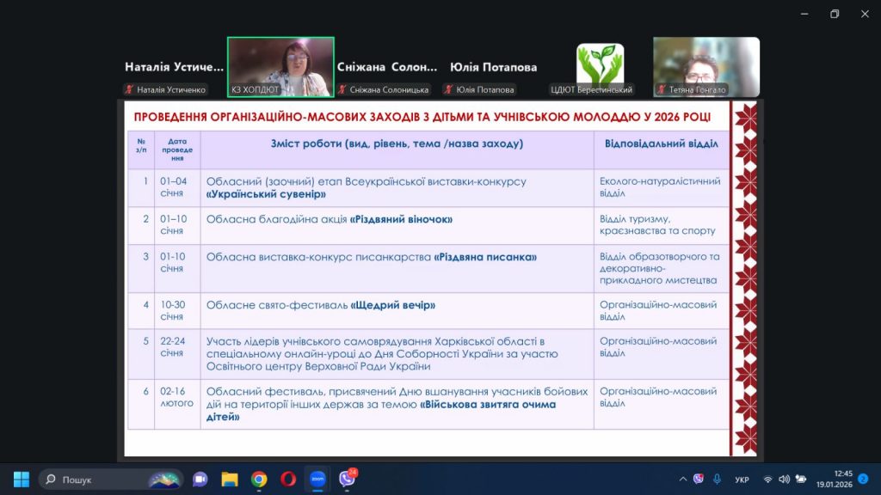Switch the УКР input language indicator

pyautogui.click(x=742, y=479)
